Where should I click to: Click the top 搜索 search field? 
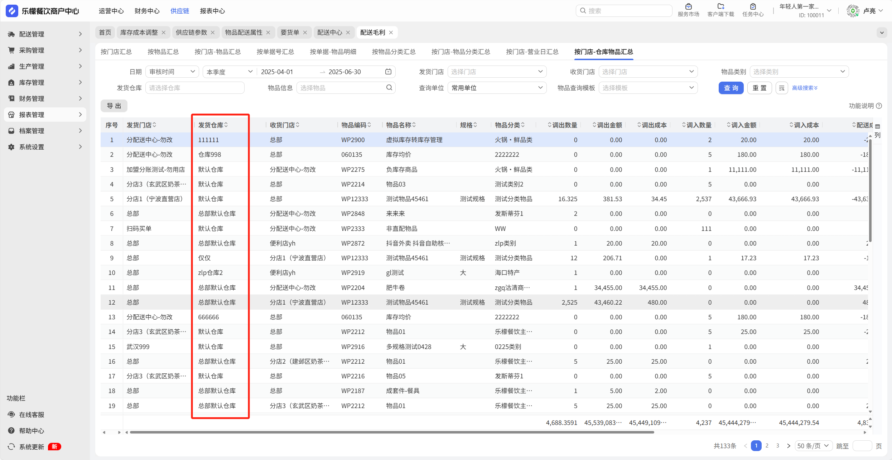[624, 11]
